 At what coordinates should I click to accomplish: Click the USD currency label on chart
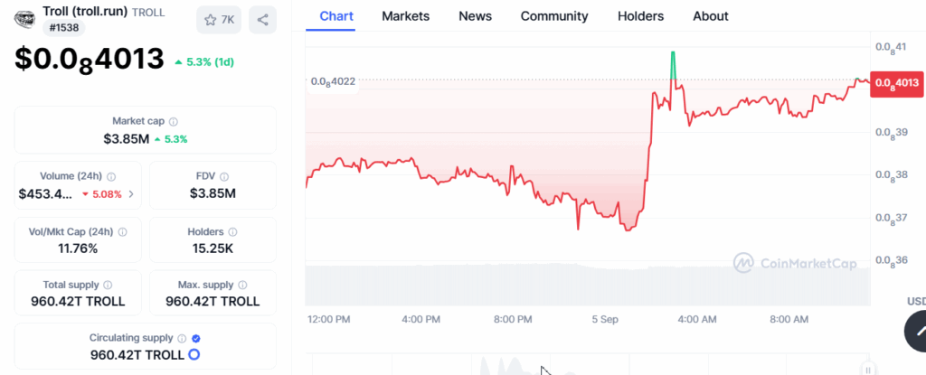coord(915,301)
